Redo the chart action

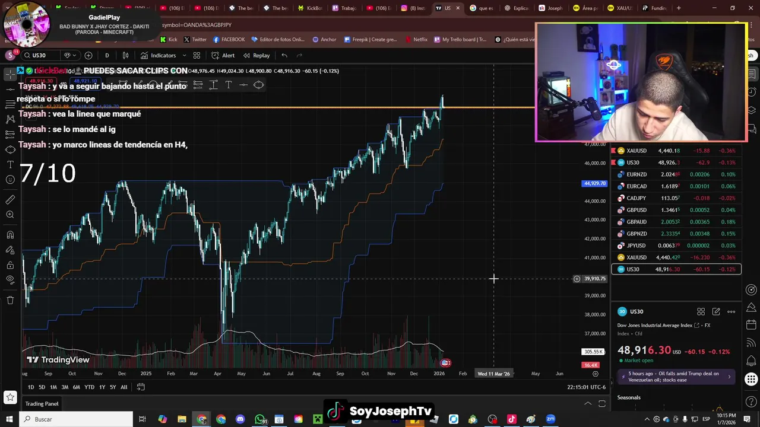[299, 55]
